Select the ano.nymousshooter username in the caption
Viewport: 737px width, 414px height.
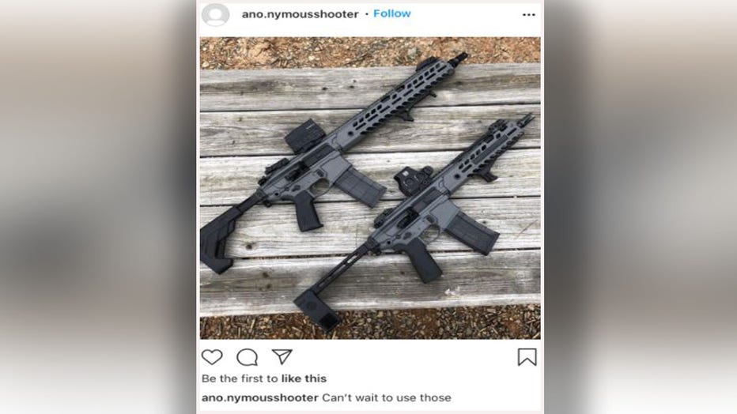(x=260, y=398)
